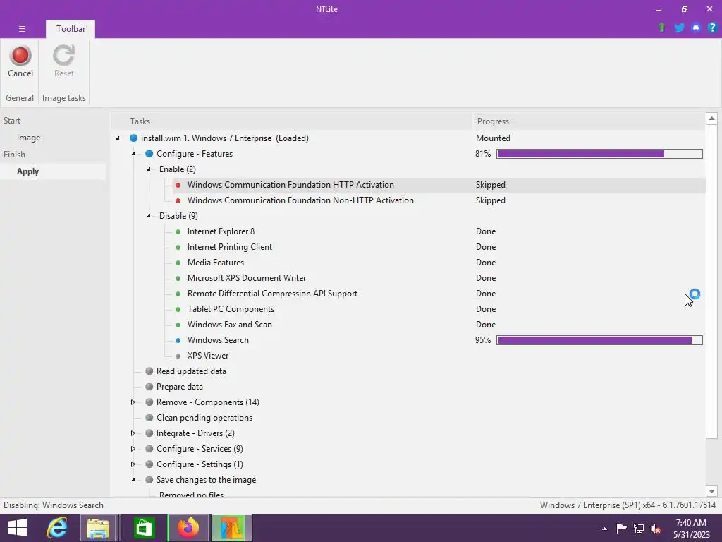The width and height of the screenshot is (722, 542).
Task: Click the Mounted status text
Action: pos(493,138)
